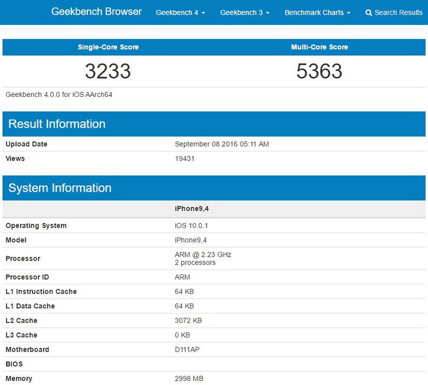Click the L2 Cache label
This screenshot has width=428, height=385.
(21, 321)
